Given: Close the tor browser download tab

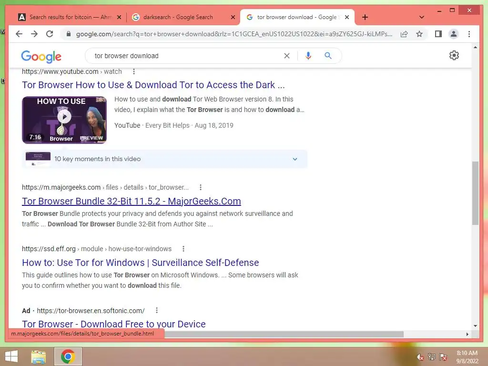Looking at the screenshot, I should pos(347,18).
